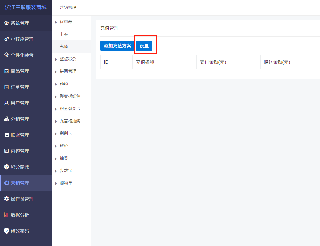Screen dimensions: 320x246
Task: Click the 商品管理 bag icon
Action: click(x=7, y=71)
